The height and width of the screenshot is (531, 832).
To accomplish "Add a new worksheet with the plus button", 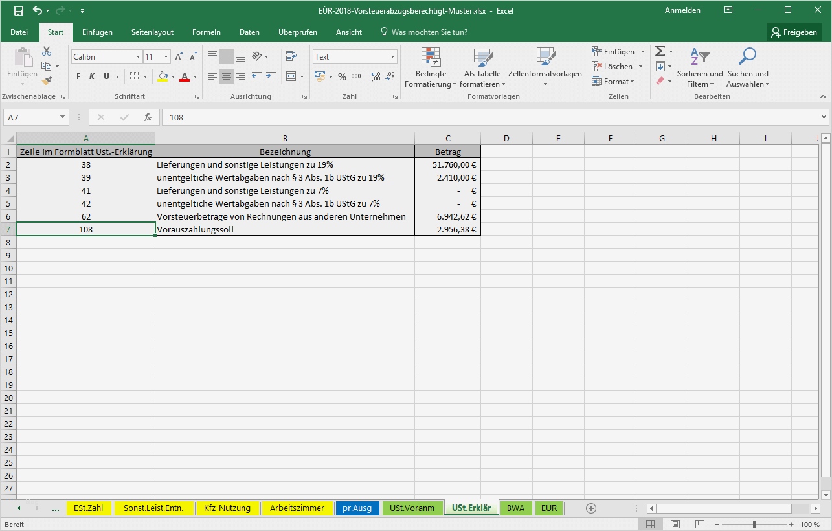I will tap(590, 508).
